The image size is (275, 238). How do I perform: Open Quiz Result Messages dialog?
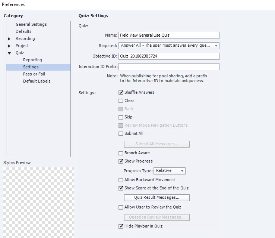pos(157,197)
